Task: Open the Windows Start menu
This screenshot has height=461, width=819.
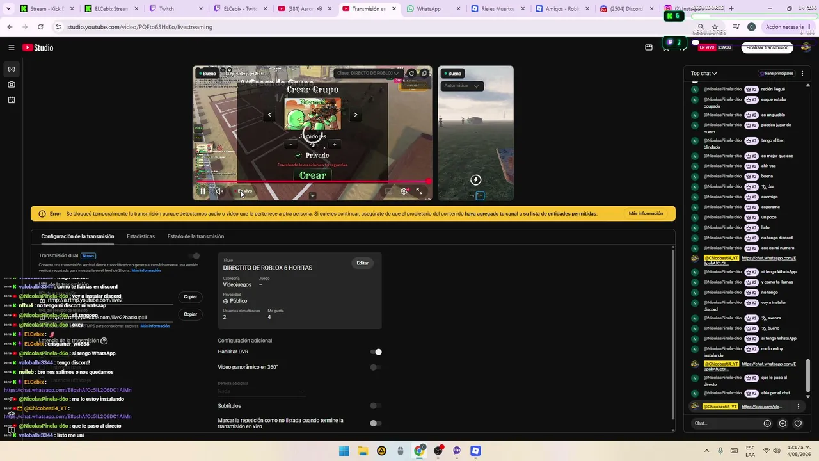Action: click(344, 451)
